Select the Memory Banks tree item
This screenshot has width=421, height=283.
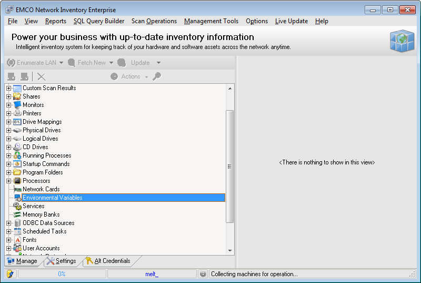click(x=41, y=214)
